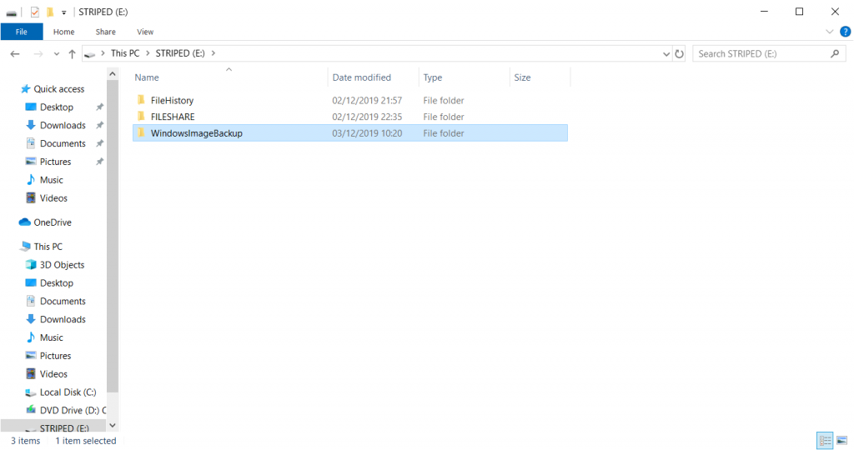Click the 02/12/2019 21:57 date cell

(x=367, y=100)
